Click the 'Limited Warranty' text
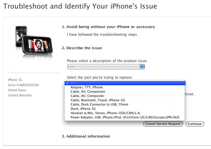The image size is (211, 149). [20, 95]
